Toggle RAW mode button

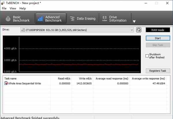(157, 30)
